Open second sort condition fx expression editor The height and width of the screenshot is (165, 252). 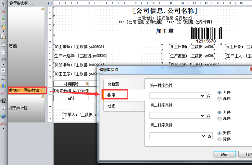coord(209,115)
